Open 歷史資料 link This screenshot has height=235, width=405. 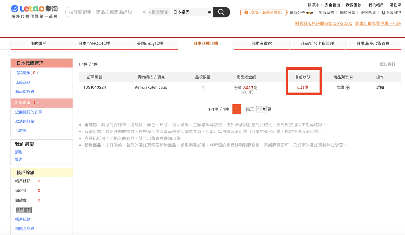coord(387,64)
